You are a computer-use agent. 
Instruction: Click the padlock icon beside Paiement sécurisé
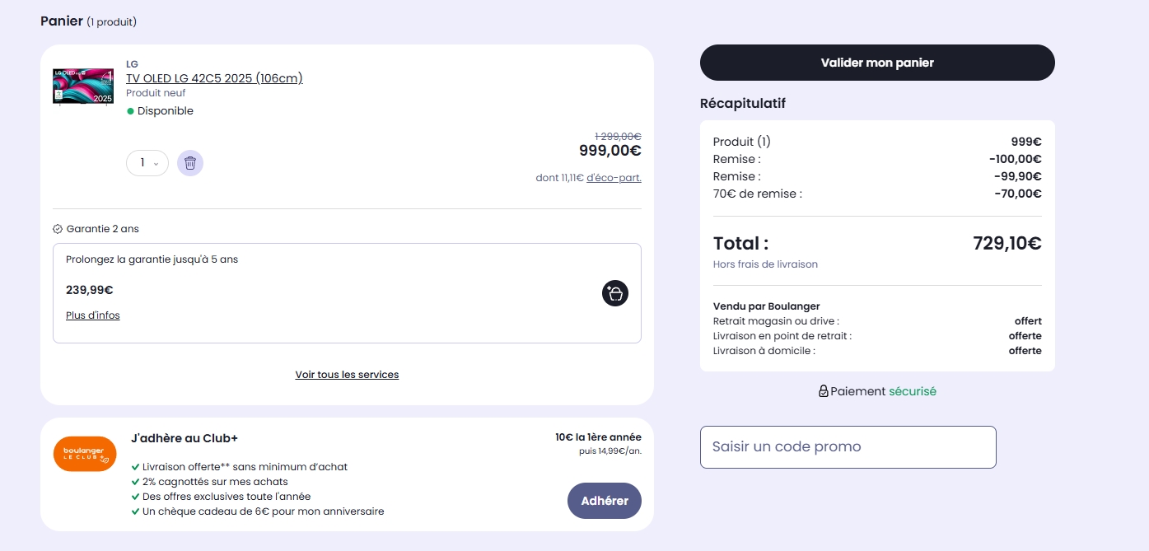click(823, 391)
